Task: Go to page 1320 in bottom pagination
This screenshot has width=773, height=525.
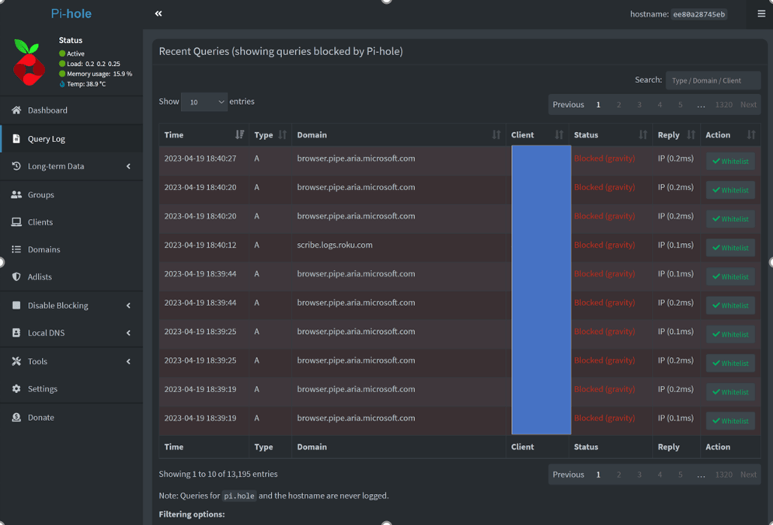Action: click(723, 475)
